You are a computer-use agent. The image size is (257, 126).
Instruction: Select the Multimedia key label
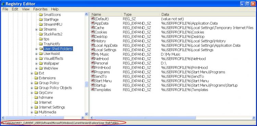pyautogui.click(x=47, y=112)
